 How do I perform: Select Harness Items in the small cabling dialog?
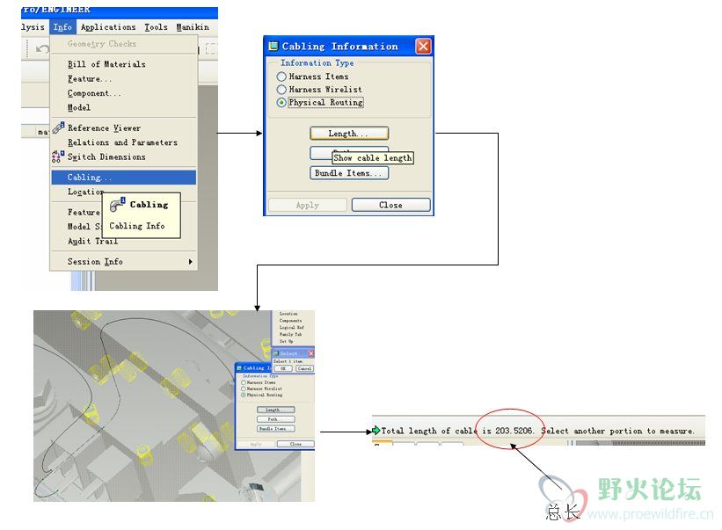[244, 382]
